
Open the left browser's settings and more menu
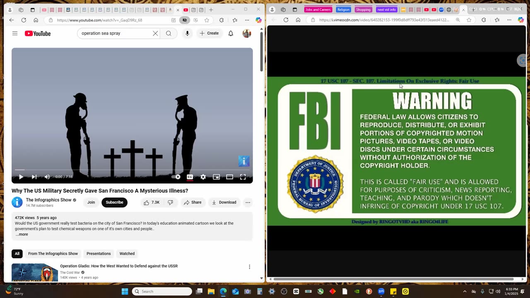(247, 20)
